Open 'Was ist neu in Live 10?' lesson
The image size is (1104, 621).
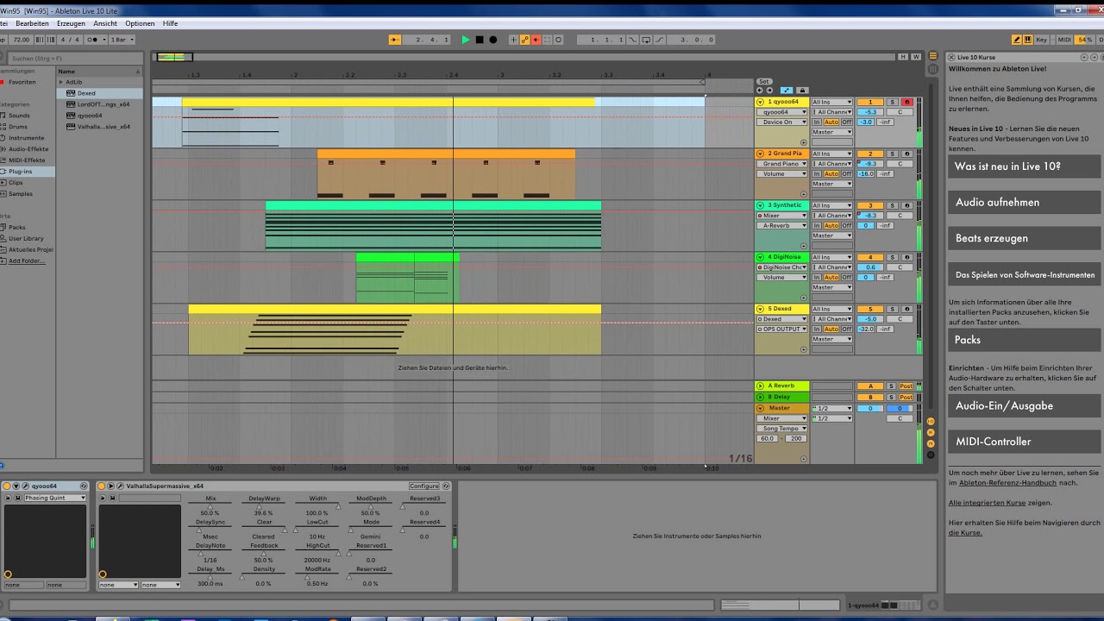pyautogui.click(x=1024, y=166)
